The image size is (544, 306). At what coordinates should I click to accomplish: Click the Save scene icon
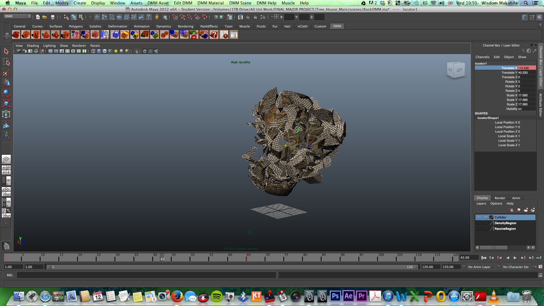pos(52,17)
